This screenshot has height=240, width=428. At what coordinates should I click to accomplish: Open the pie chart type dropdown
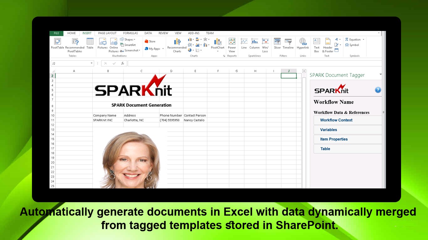click(191, 50)
